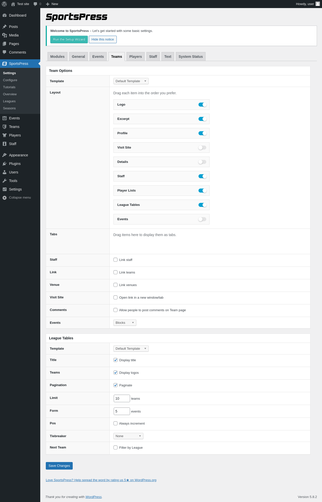Open Plugins via its plug icon
Screen dimensions: 322x502
click(x=5, y=164)
